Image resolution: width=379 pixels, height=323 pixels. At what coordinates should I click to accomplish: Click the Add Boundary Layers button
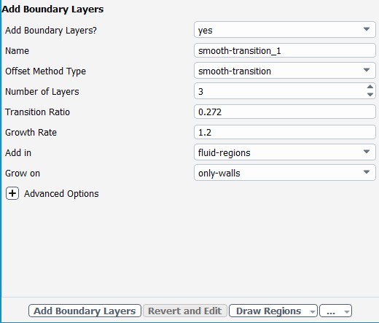coord(85,311)
